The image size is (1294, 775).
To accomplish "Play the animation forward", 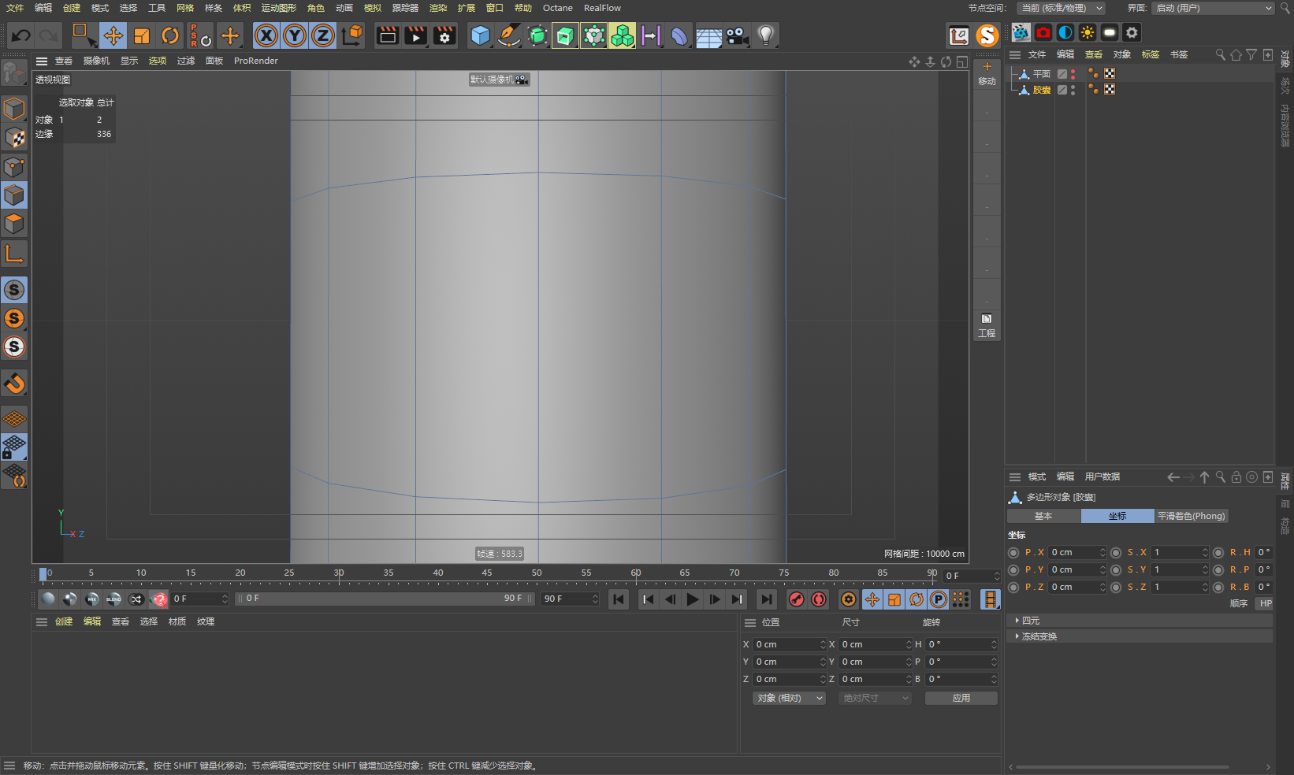I will [692, 599].
